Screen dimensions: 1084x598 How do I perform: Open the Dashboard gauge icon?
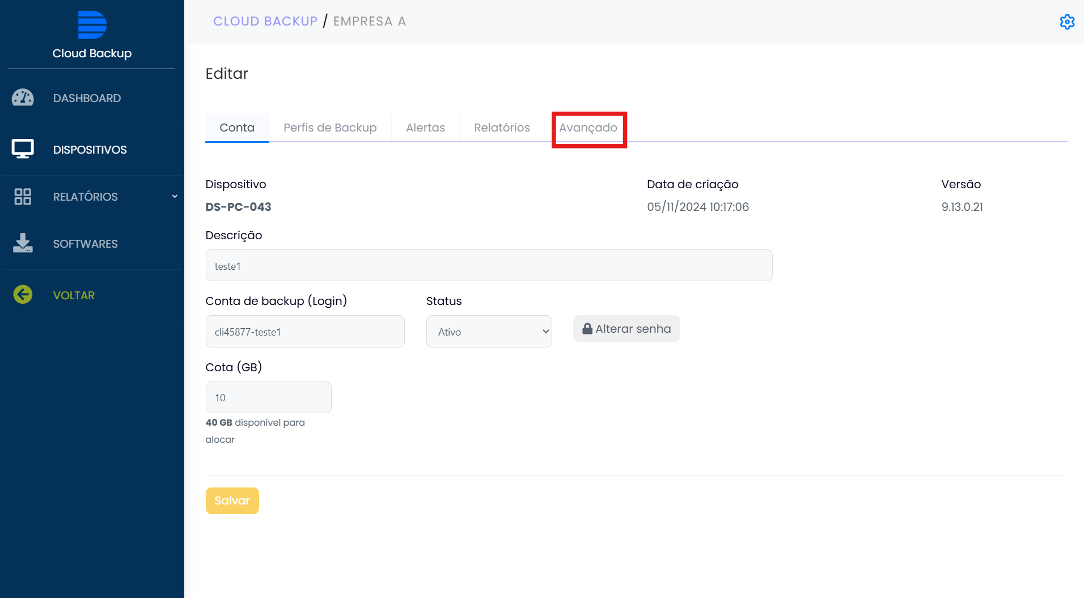coord(23,98)
